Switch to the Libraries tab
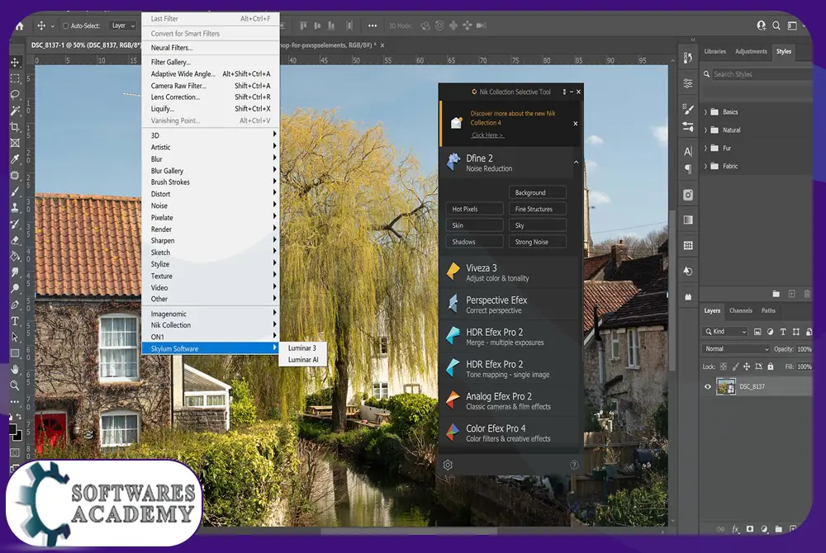826x553 pixels. pos(714,51)
